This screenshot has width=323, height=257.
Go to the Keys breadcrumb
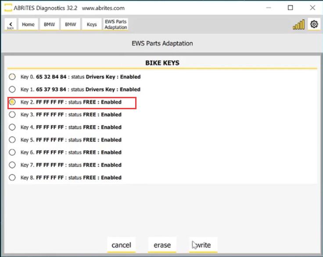click(x=92, y=24)
